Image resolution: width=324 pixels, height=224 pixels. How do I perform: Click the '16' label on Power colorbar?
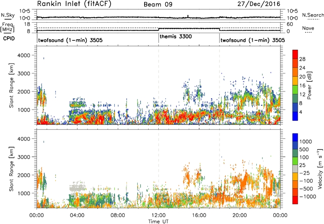coord(302,86)
